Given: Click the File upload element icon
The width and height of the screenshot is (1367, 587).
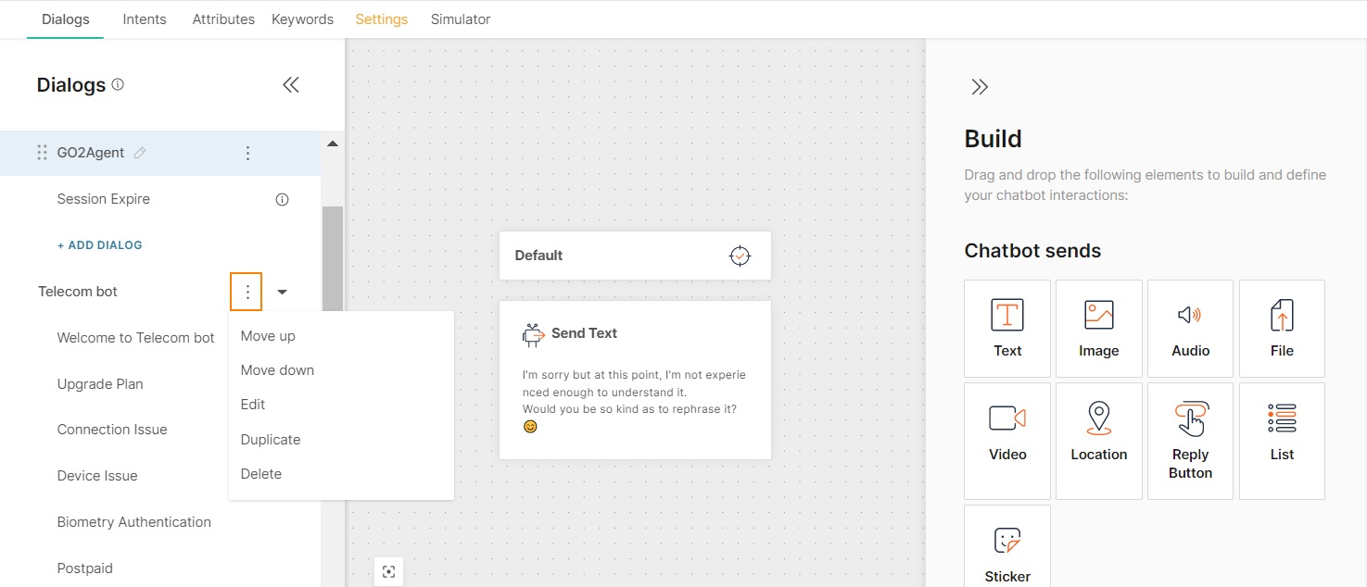Looking at the screenshot, I should 1282,316.
